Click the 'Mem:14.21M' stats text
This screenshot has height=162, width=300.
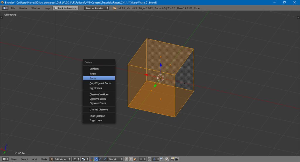click(x=185, y=8)
